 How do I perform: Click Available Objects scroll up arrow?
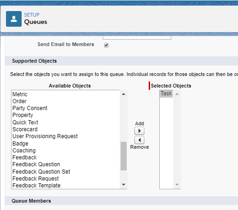123,94
